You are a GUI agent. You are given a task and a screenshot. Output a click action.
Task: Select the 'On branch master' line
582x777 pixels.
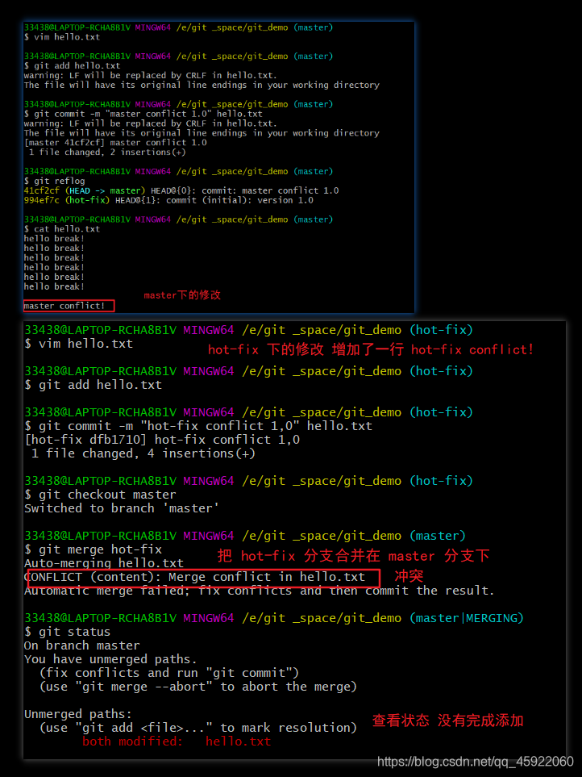82,645
